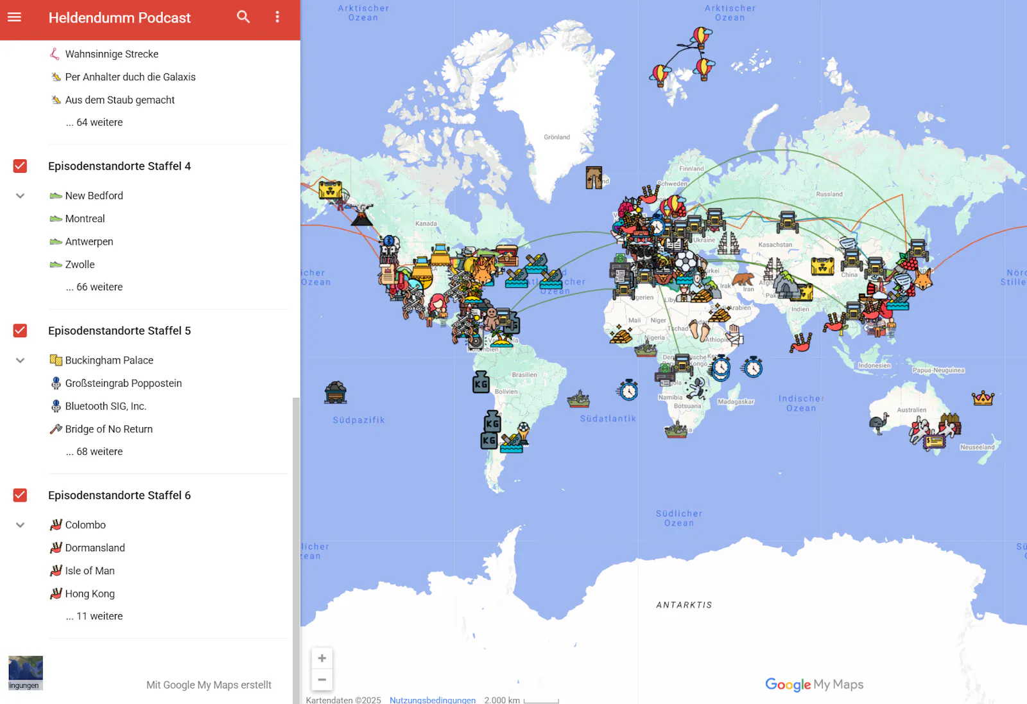Open the hamburger menu in the header
The height and width of the screenshot is (704, 1027).
tap(14, 17)
